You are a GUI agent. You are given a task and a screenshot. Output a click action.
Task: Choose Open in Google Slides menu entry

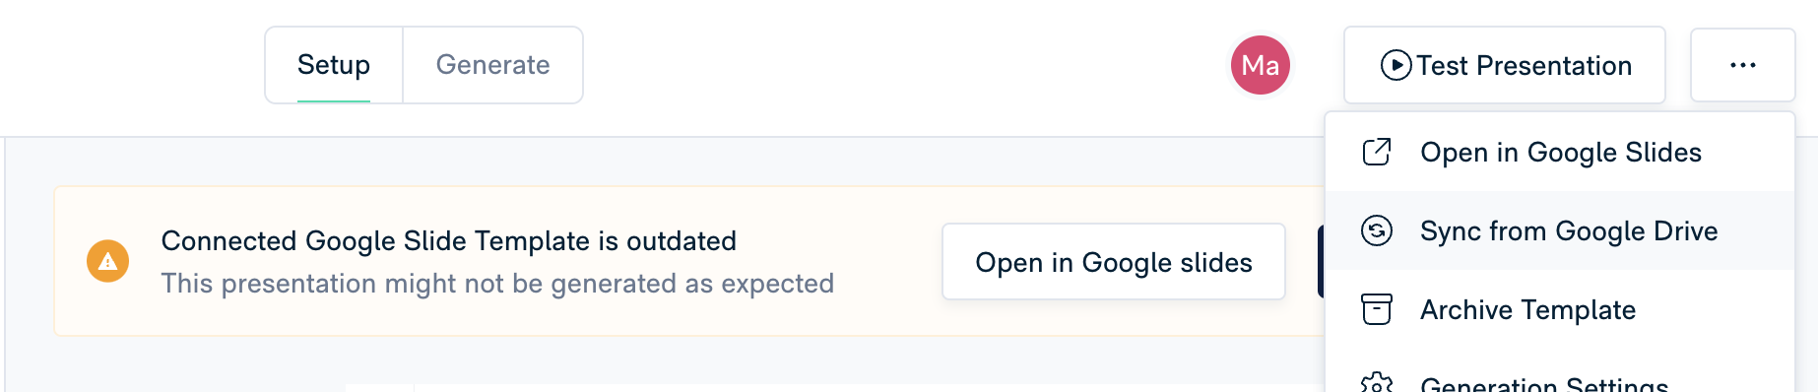pyautogui.click(x=1560, y=152)
